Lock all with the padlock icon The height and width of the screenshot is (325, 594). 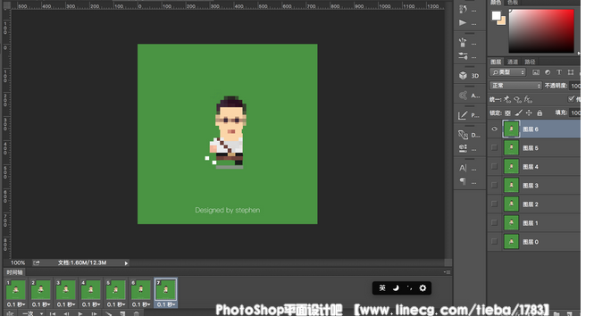(x=540, y=112)
